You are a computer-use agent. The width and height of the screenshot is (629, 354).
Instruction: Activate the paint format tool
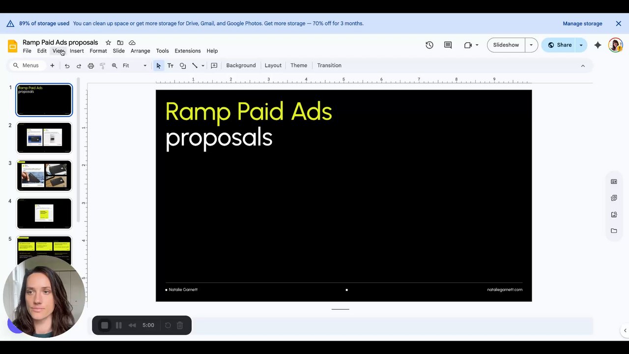(103, 65)
